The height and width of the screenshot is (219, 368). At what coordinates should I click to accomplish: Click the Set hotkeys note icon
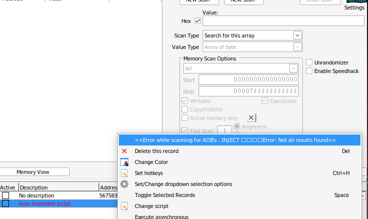pyautogui.click(x=124, y=173)
